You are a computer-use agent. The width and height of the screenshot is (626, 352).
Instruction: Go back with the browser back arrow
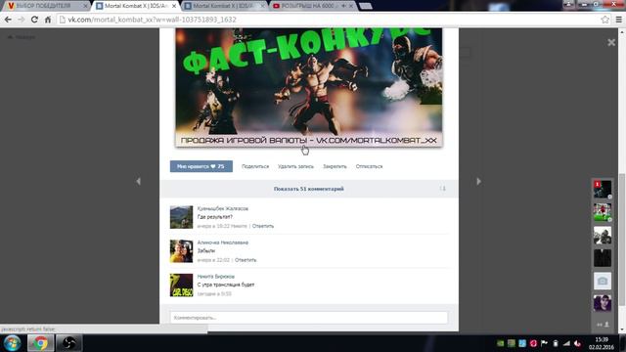point(8,20)
